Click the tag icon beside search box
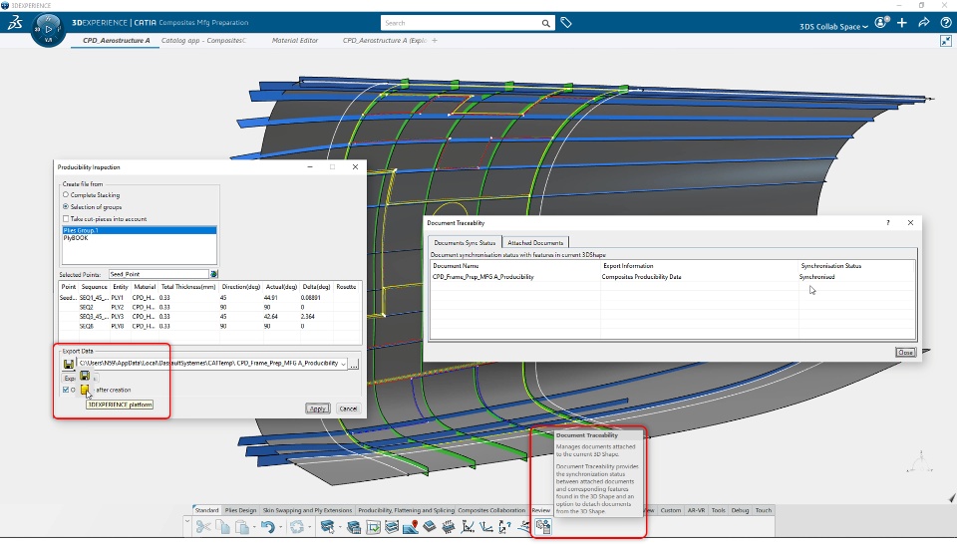This screenshot has width=957, height=545. click(566, 23)
